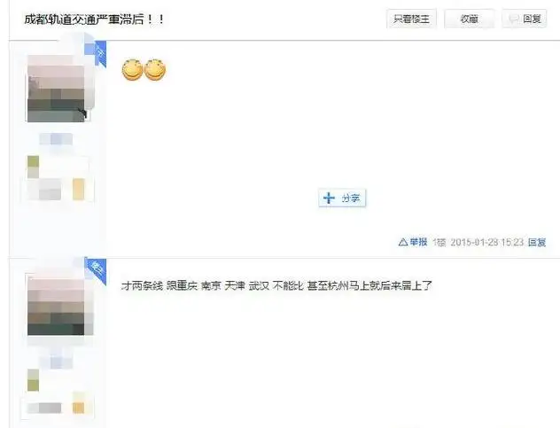Click the first smiley emoji
This screenshot has width=560, height=428.
[x=133, y=70]
